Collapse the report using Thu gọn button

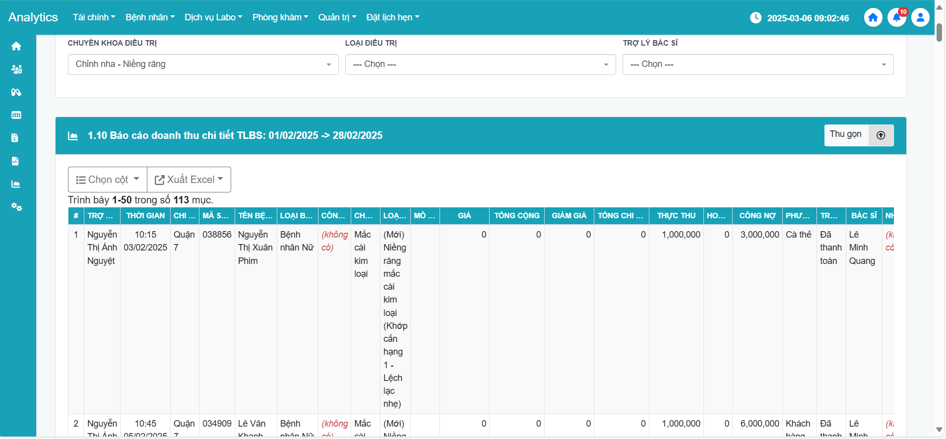858,135
